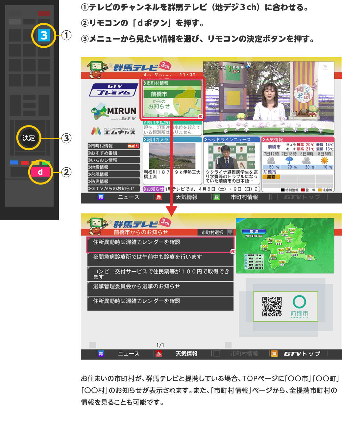Open the 市町村選択 dropdown
This screenshot has height=435, width=342.
[x=216, y=232]
